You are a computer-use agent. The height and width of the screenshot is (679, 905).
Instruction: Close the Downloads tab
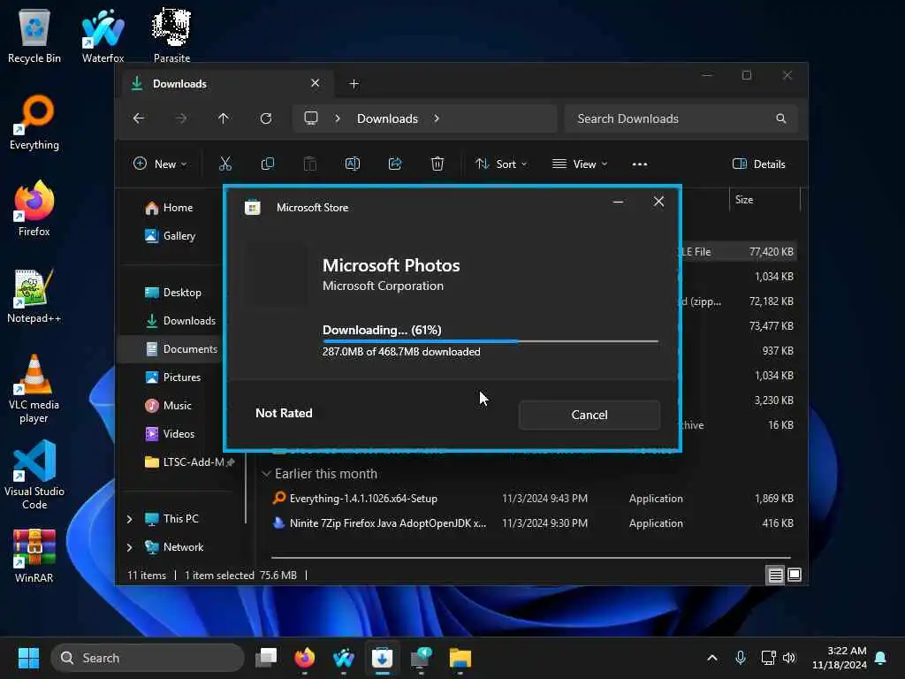point(316,83)
